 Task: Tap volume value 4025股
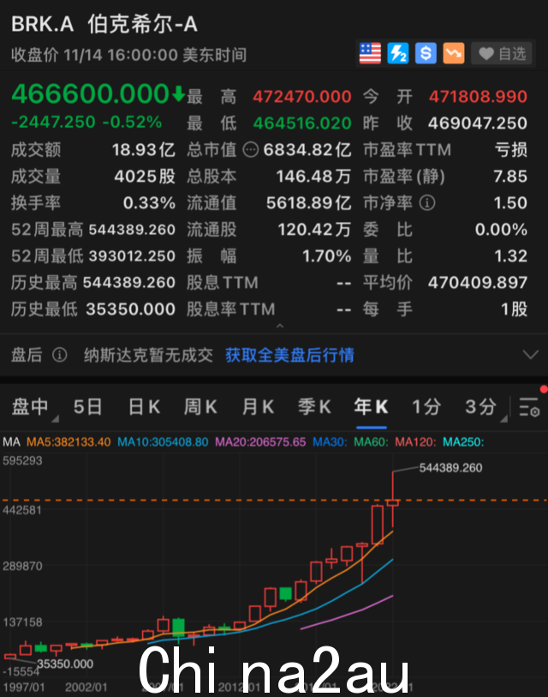(x=145, y=177)
